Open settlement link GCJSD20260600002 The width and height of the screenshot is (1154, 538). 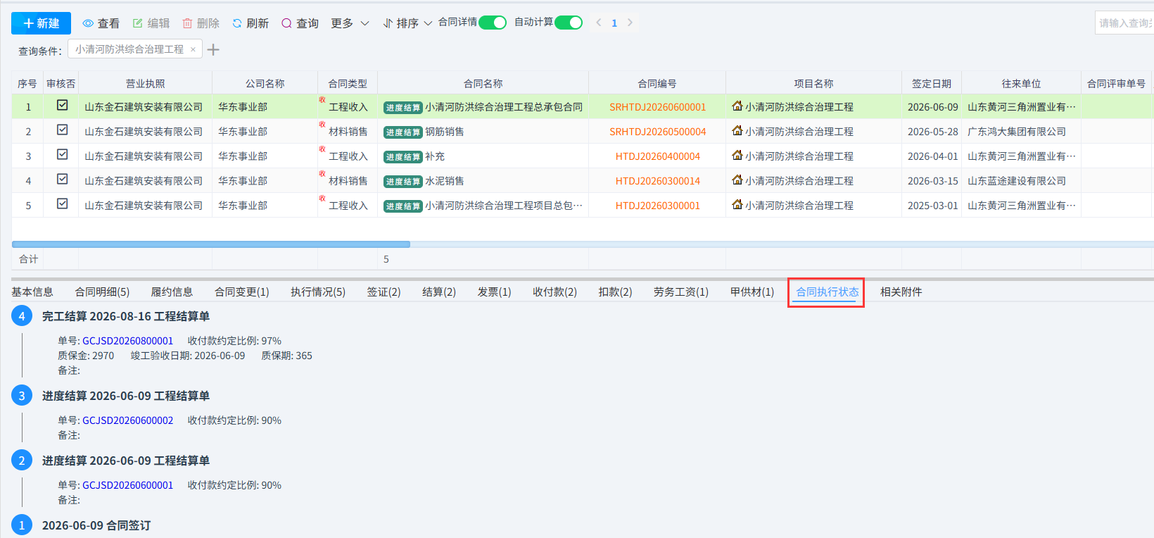coord(127,420)
